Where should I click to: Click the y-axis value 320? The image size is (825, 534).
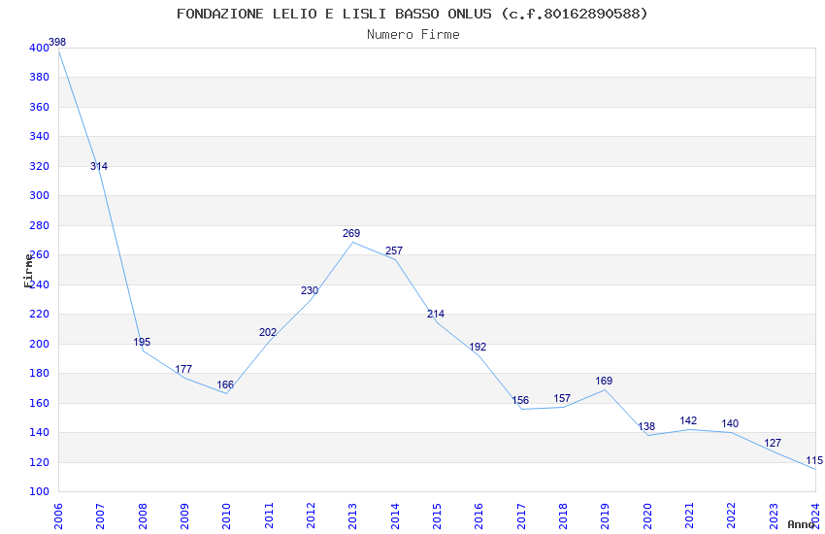coord(39,166)
